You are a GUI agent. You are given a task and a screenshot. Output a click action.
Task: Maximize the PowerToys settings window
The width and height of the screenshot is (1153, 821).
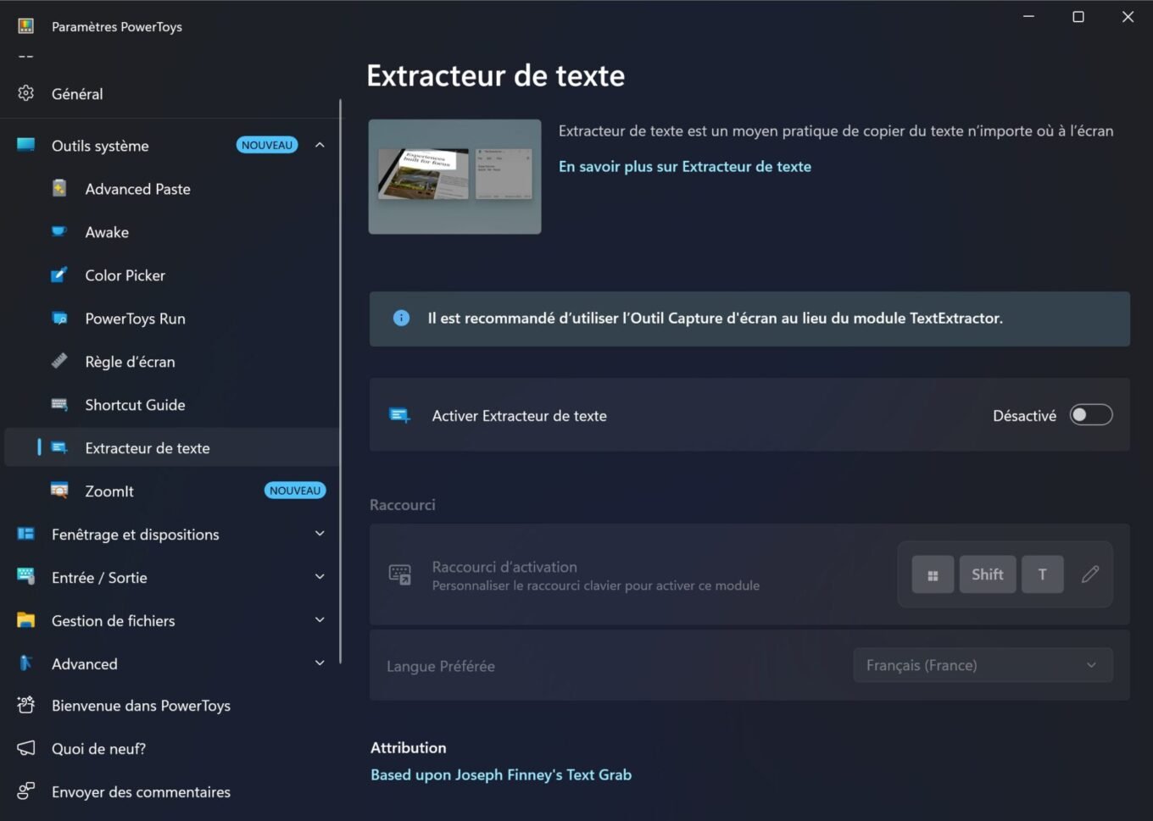(1078, 17)
